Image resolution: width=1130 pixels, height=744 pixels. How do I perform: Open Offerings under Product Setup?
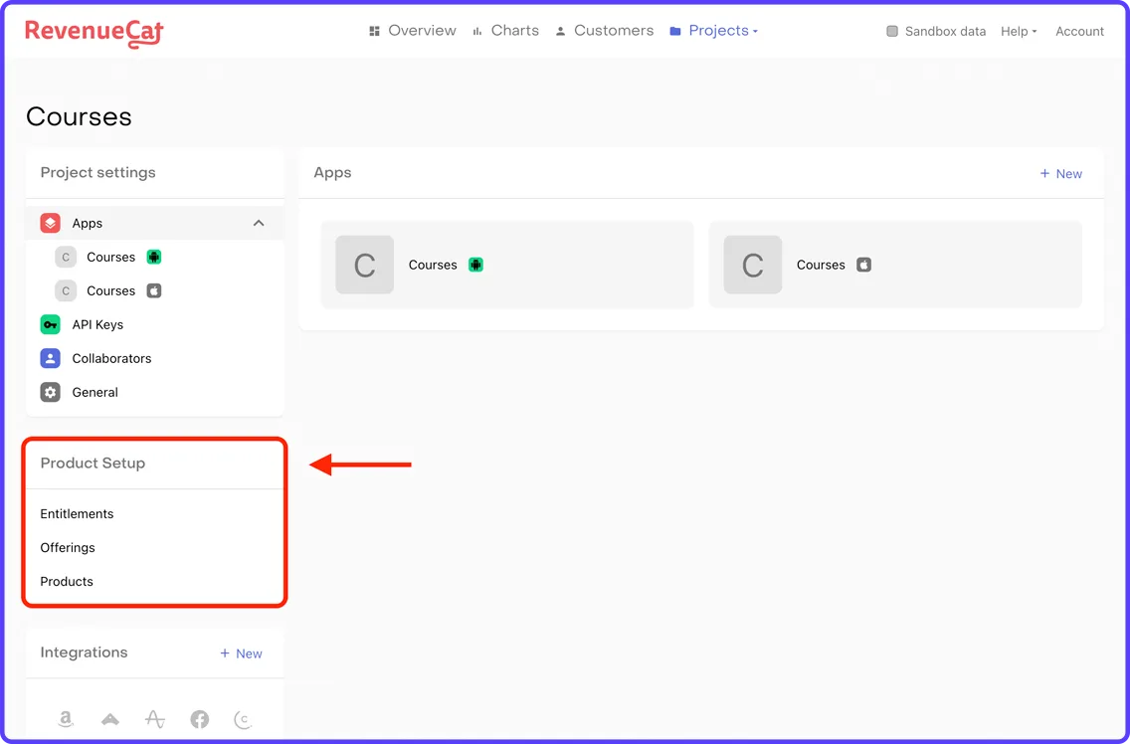[x=68, y=548]
